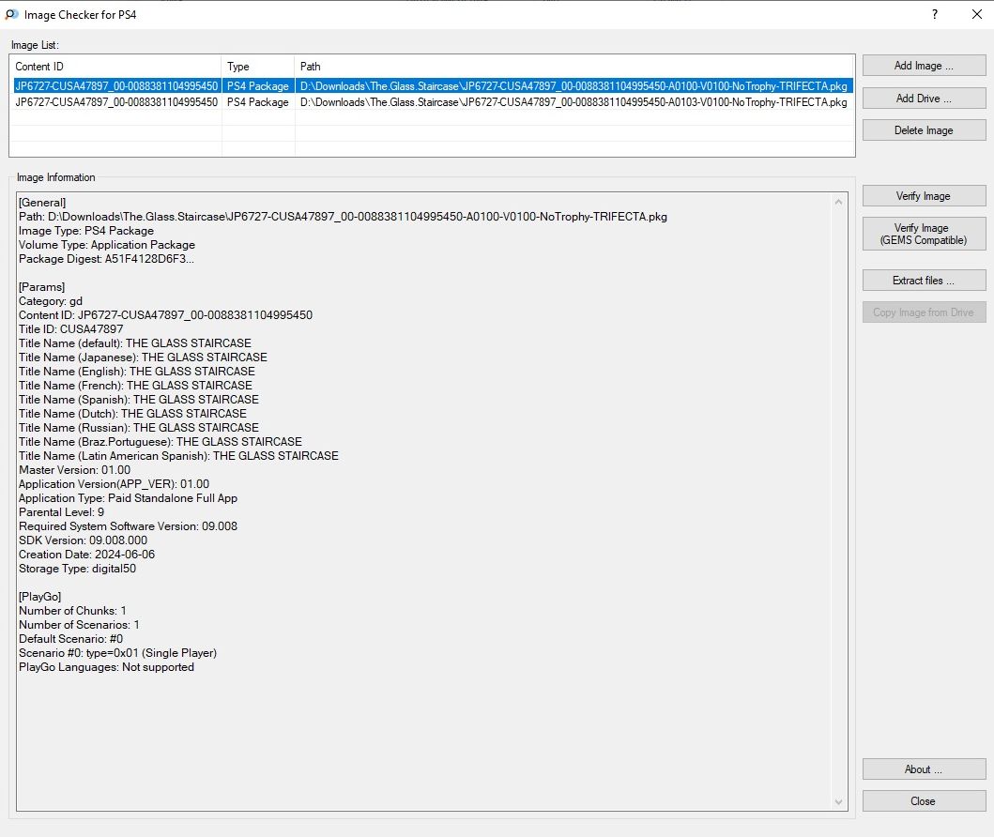Click the Title Name (Japanese) line
The image size is (994, 837).
click(143, 357)
